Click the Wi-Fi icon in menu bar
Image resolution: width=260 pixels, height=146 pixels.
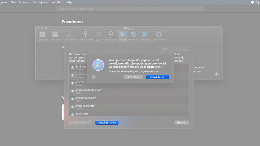click(258, 2)
